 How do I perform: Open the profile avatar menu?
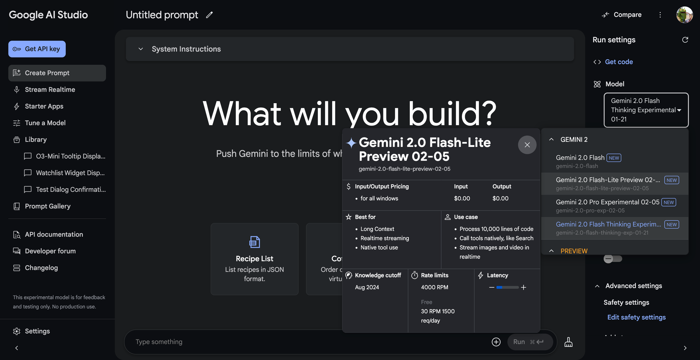(685, 15)
